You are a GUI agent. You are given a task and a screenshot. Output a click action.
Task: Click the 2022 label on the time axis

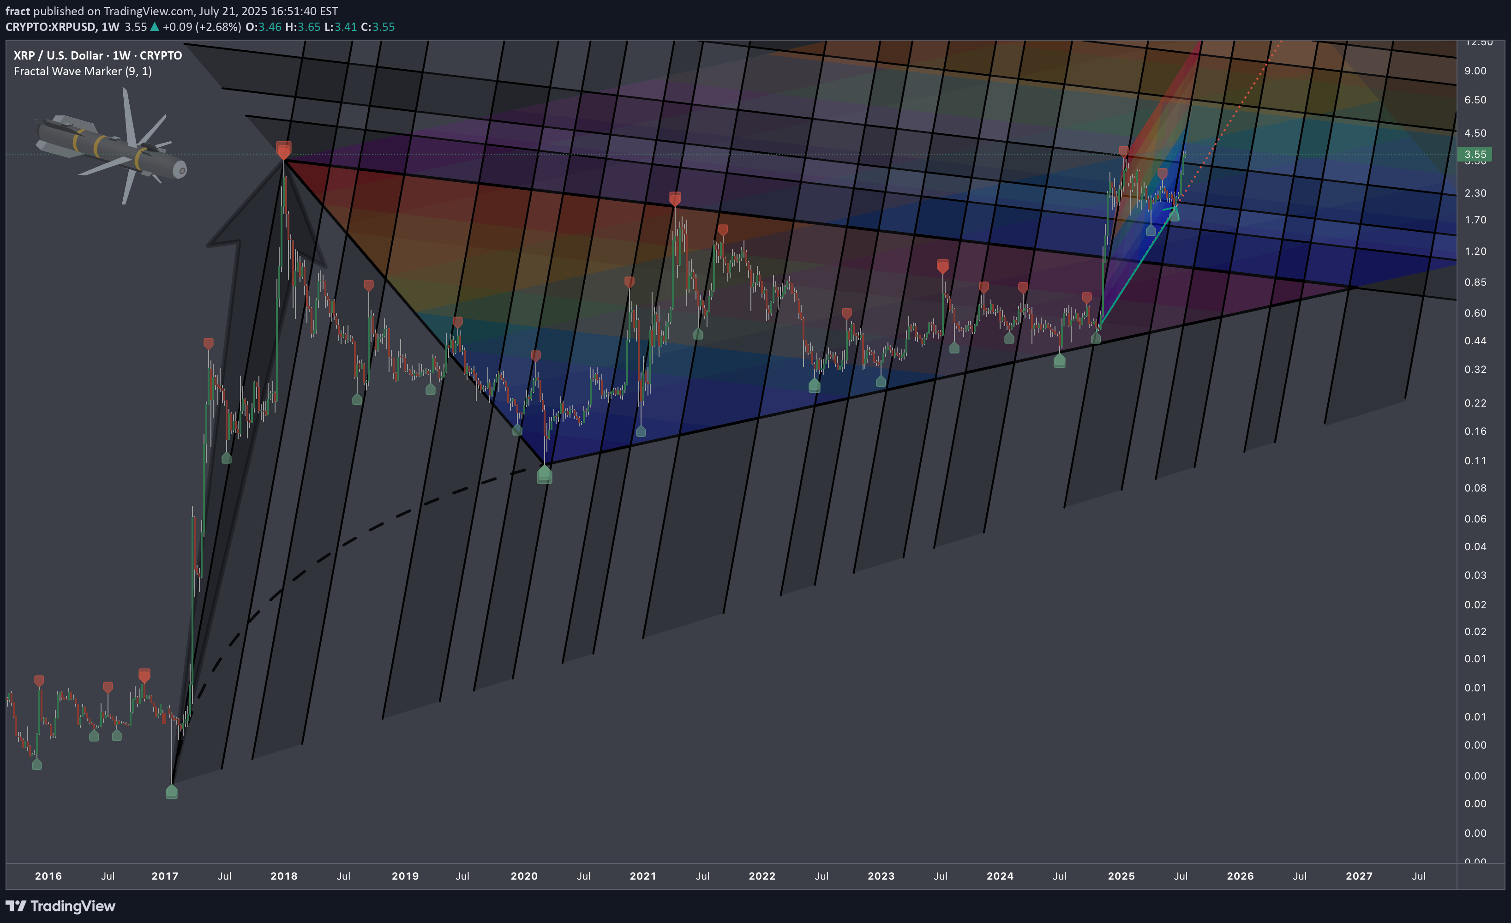pos(762,876)
